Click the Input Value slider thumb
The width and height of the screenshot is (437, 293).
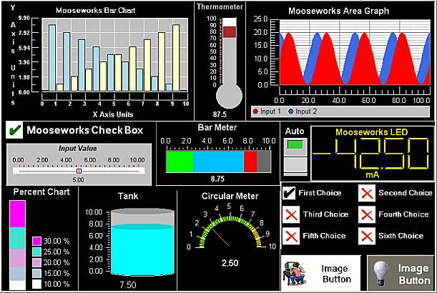[79, 171]
